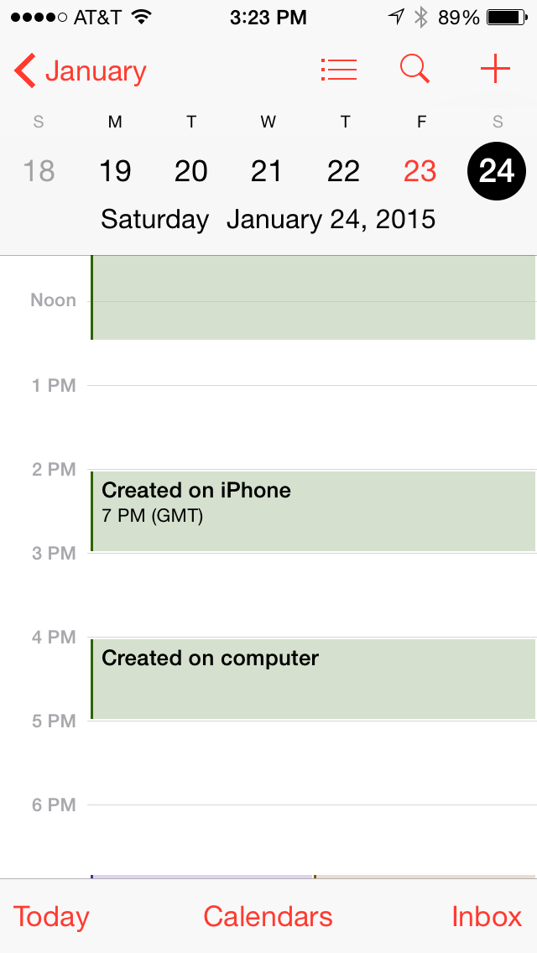Select Monday 19 in week strip
The height and width of the screenshot is (953, 537).
115,171
